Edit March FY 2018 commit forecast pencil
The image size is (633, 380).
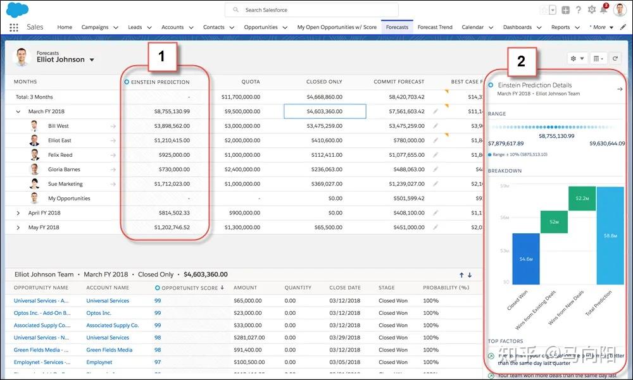[436, 111]
